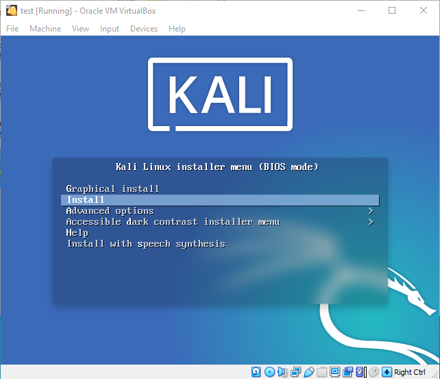Open the Devices menu
Screen dimensions: 440x379
[x=144, y=29]
